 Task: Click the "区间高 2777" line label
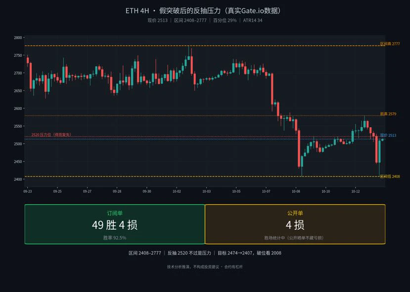tap(390, 44)
